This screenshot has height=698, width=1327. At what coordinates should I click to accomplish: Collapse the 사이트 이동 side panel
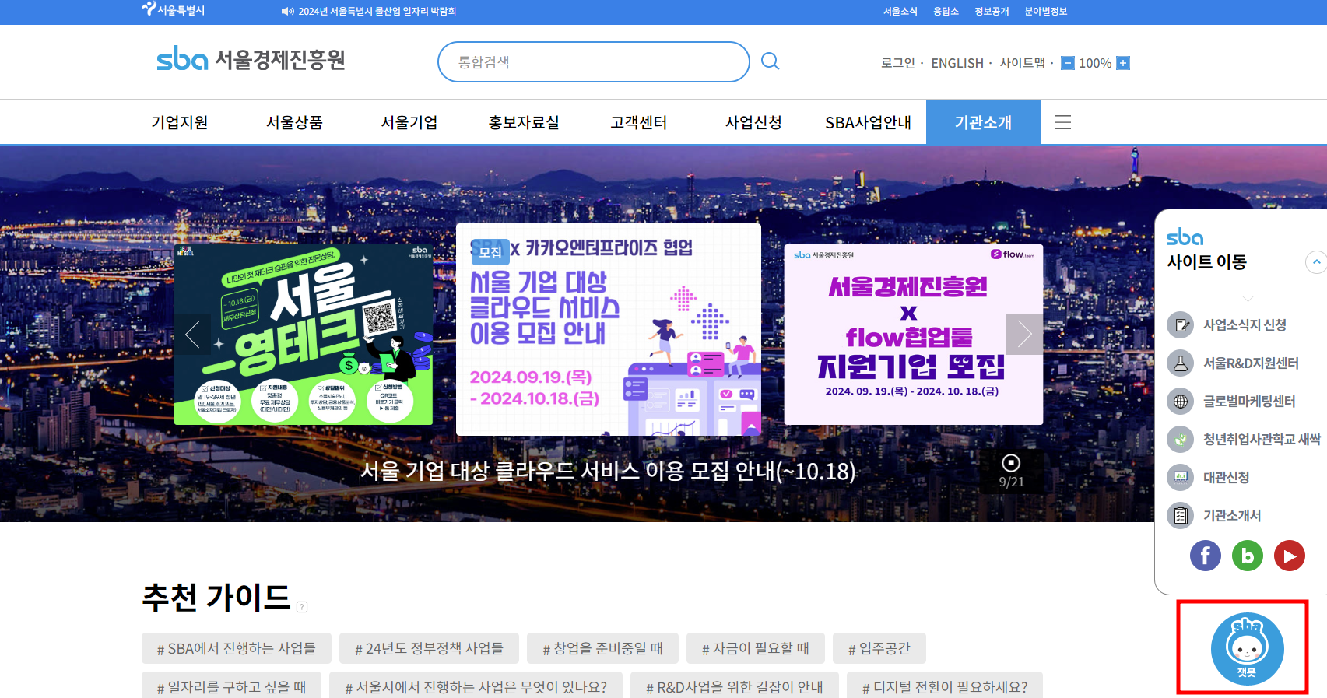[1316, 262]
